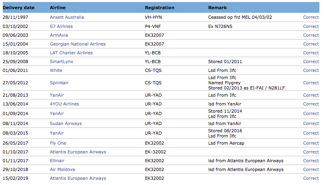
Task: Select registration CS-TQS in White row
Action: (153, 70)
